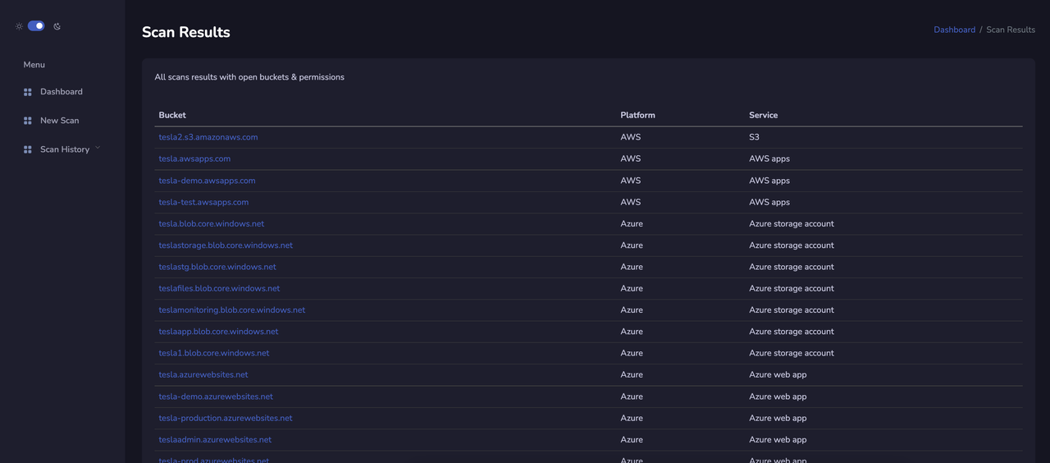Open Dashboard from the sidebar menu
The width and height of the screenshot is (1050, 463).
pos(62,92)
